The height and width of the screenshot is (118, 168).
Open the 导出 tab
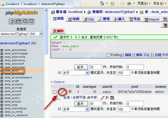coord(134,19)
